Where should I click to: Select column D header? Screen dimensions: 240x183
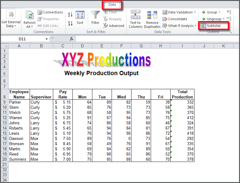click(82, 46)
